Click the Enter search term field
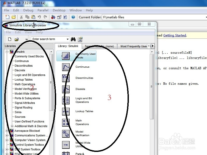 pyautogui.click(x=48, y=39)
